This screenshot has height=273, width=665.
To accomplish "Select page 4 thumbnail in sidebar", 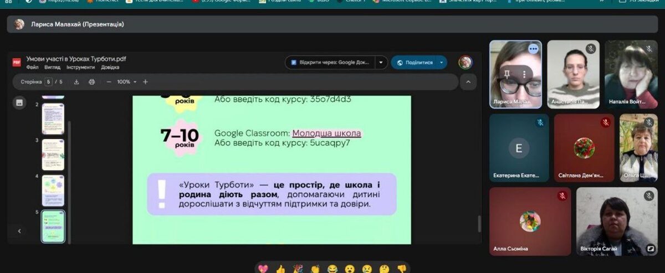I will [x=53, y=190].
